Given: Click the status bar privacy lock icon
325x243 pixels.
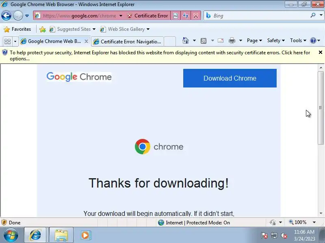Looking at the screenshot, I should tap(273, 222).
